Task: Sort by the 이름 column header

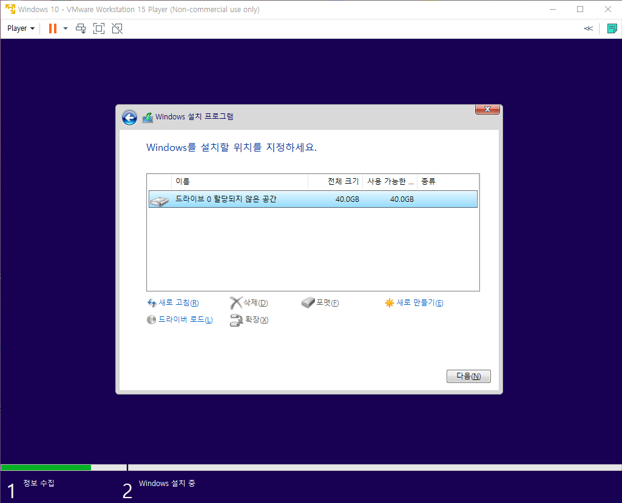Action: click(x=240, y=181)
